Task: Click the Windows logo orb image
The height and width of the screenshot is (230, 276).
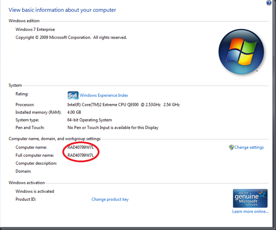Action: [x=241, y=52]
